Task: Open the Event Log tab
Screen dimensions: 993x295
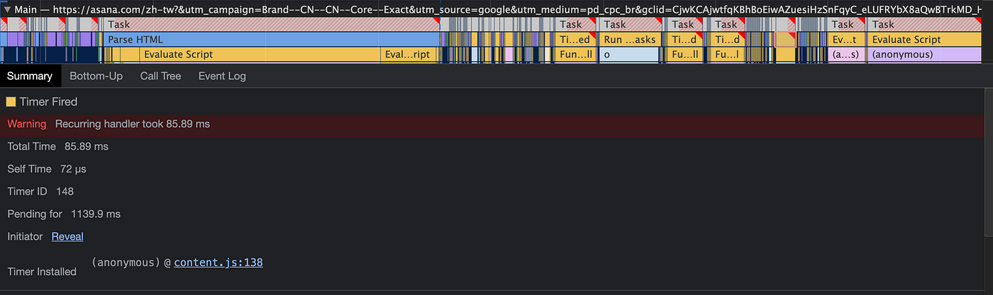Action: (222, 76)
